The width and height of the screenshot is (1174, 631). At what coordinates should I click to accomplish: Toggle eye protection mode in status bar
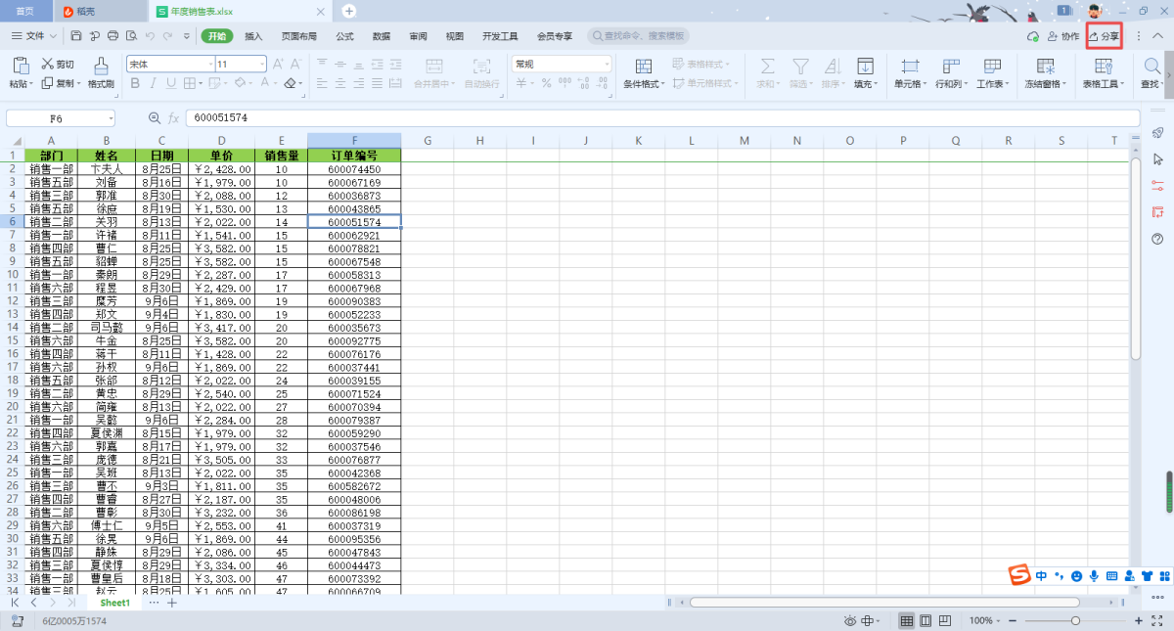[851, 621]
